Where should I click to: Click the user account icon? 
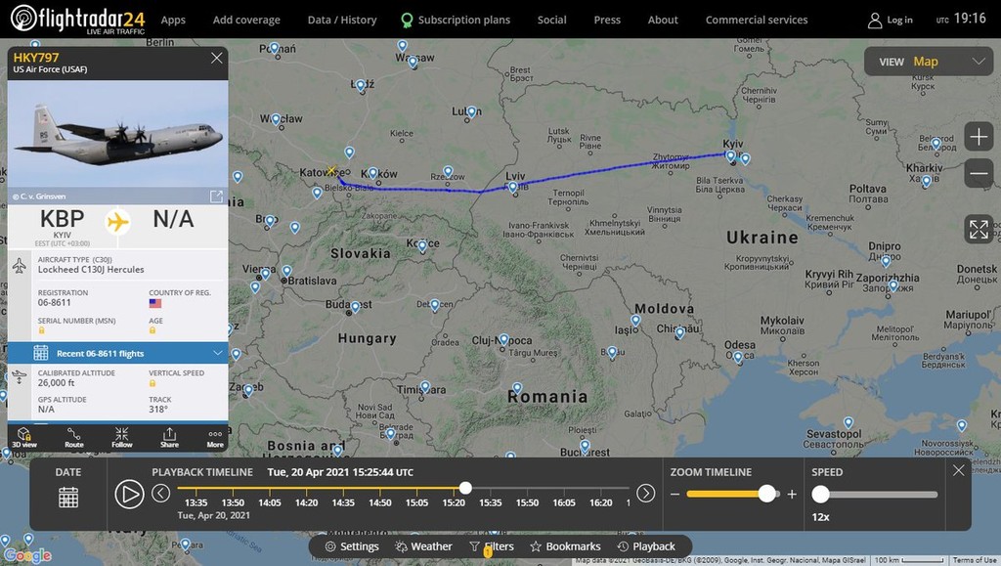point(875,21)
